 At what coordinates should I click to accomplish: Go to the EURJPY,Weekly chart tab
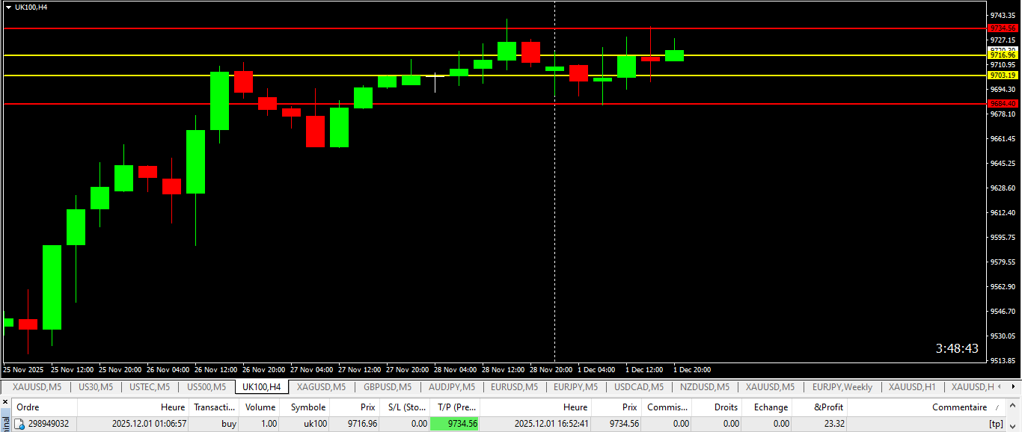(842, 387)
